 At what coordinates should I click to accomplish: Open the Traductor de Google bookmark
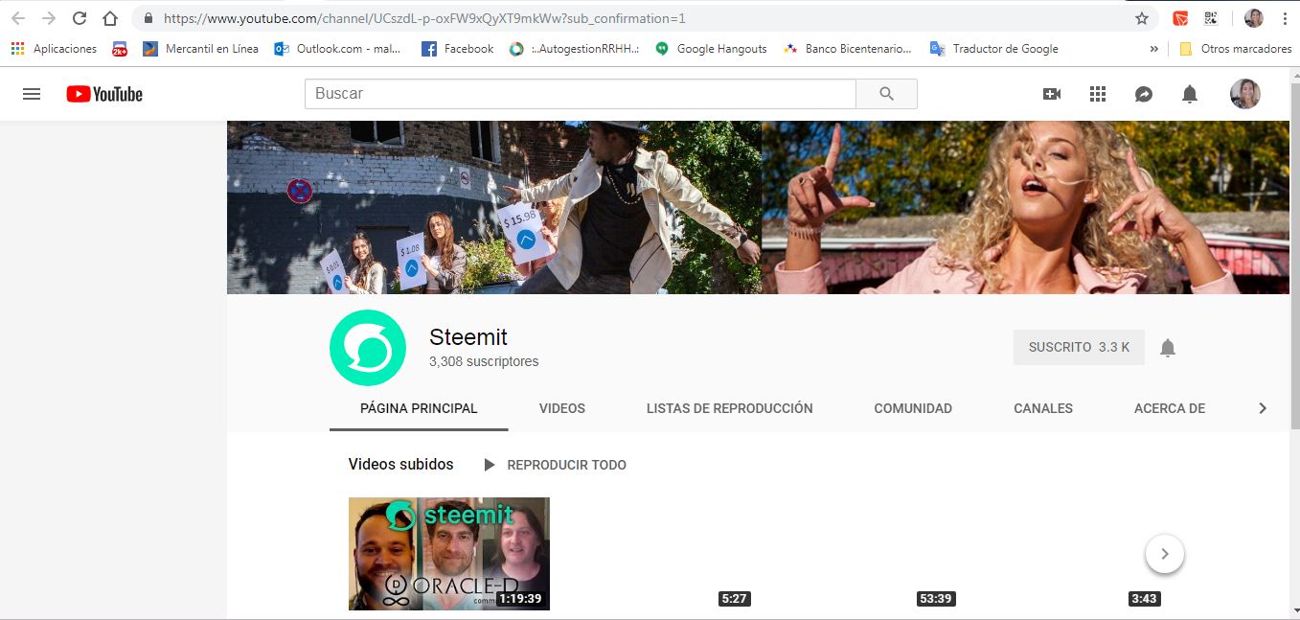pyautogui.click(x=994, y=49)
